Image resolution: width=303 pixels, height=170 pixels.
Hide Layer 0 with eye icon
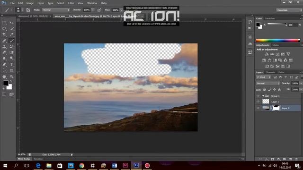tap(258, 108)
